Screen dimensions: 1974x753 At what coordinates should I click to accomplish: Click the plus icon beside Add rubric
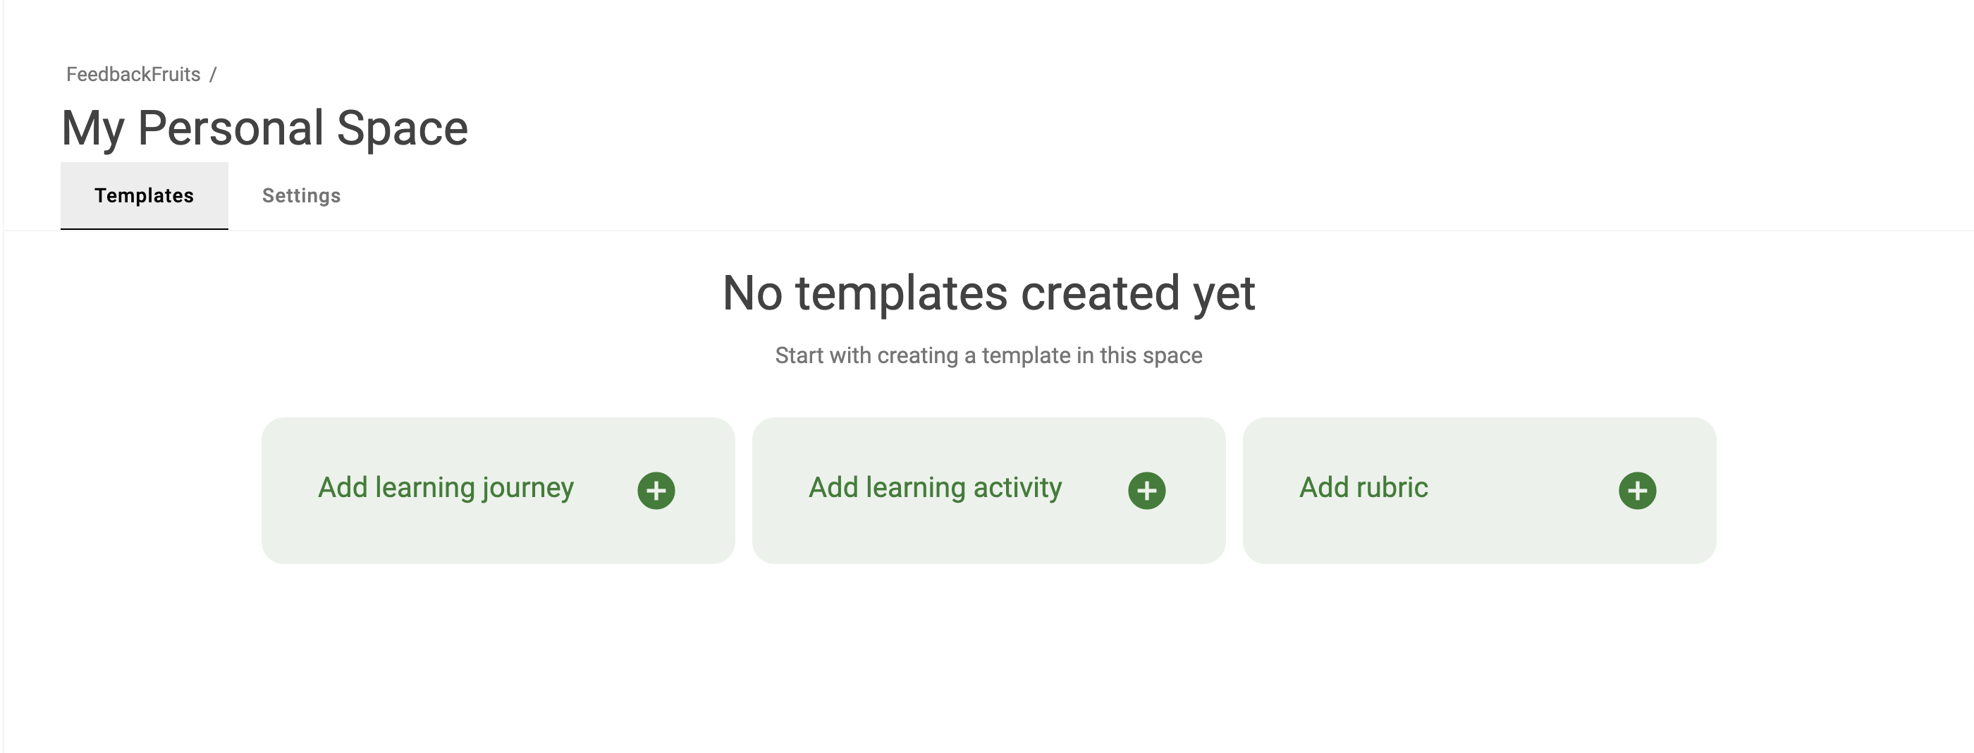pos(1637,490)
